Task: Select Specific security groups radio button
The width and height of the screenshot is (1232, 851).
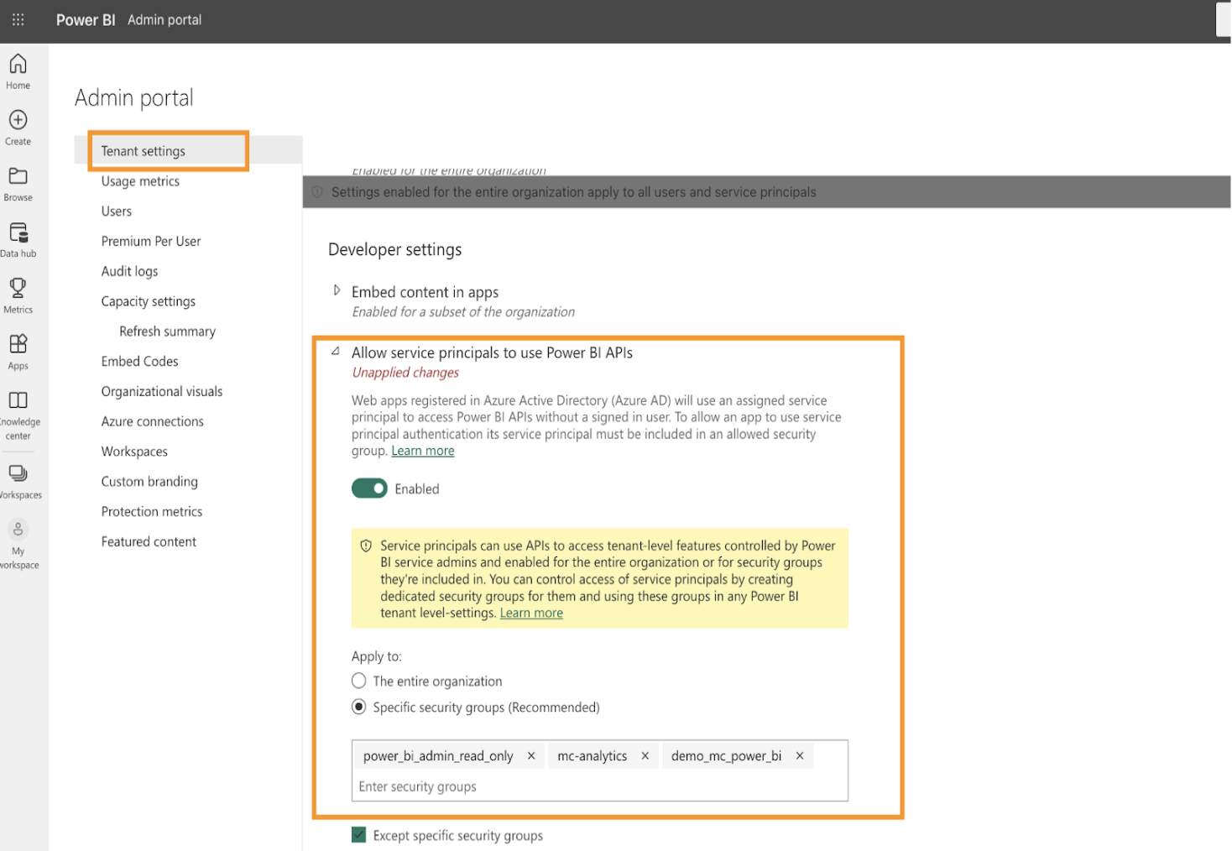Action: [359, 707]
